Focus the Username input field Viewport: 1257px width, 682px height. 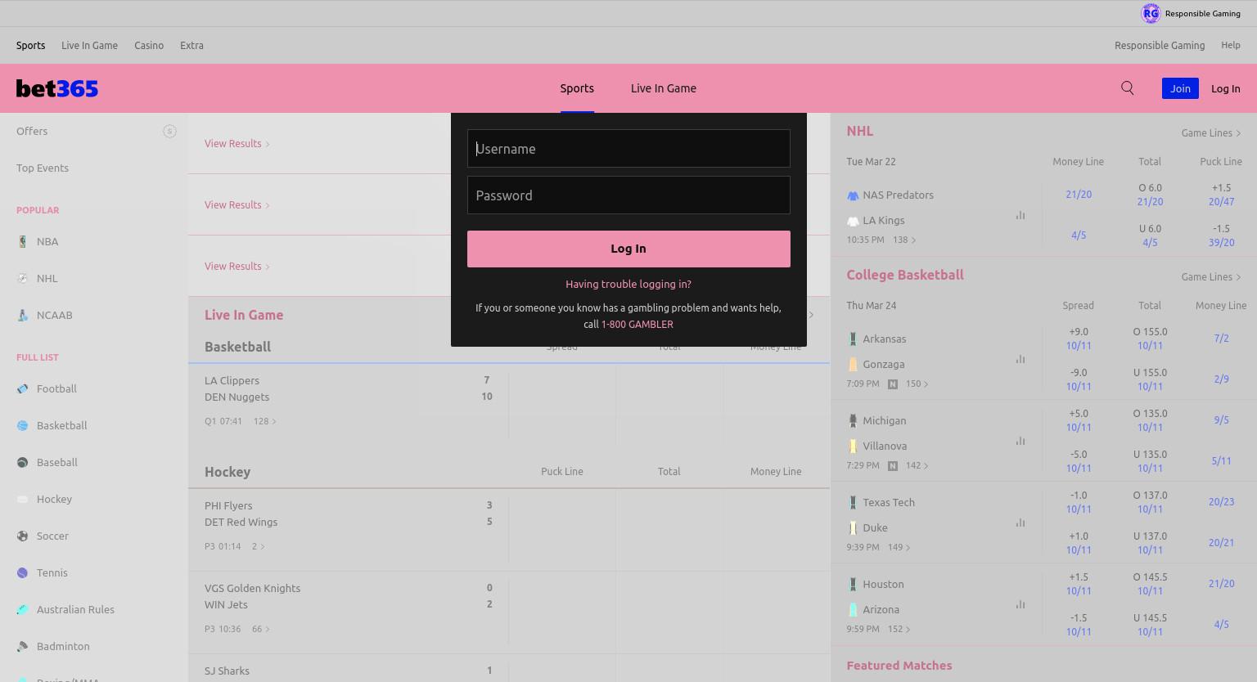point(628,148)
